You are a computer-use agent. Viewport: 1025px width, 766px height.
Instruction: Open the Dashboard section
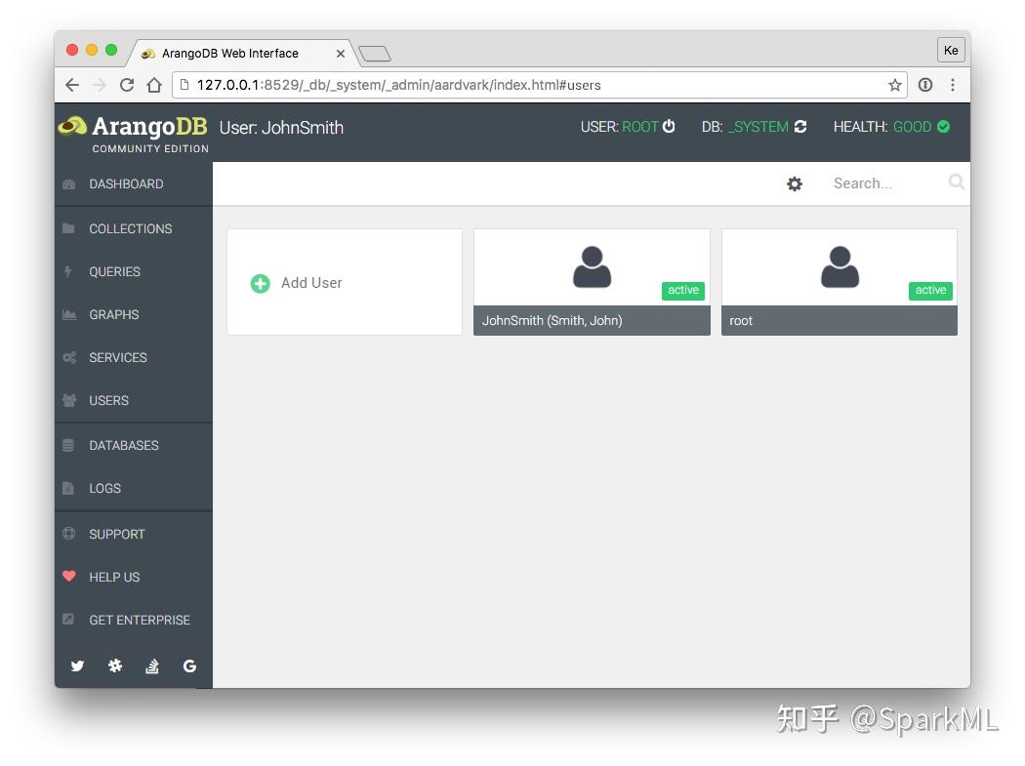pos(125,183)
